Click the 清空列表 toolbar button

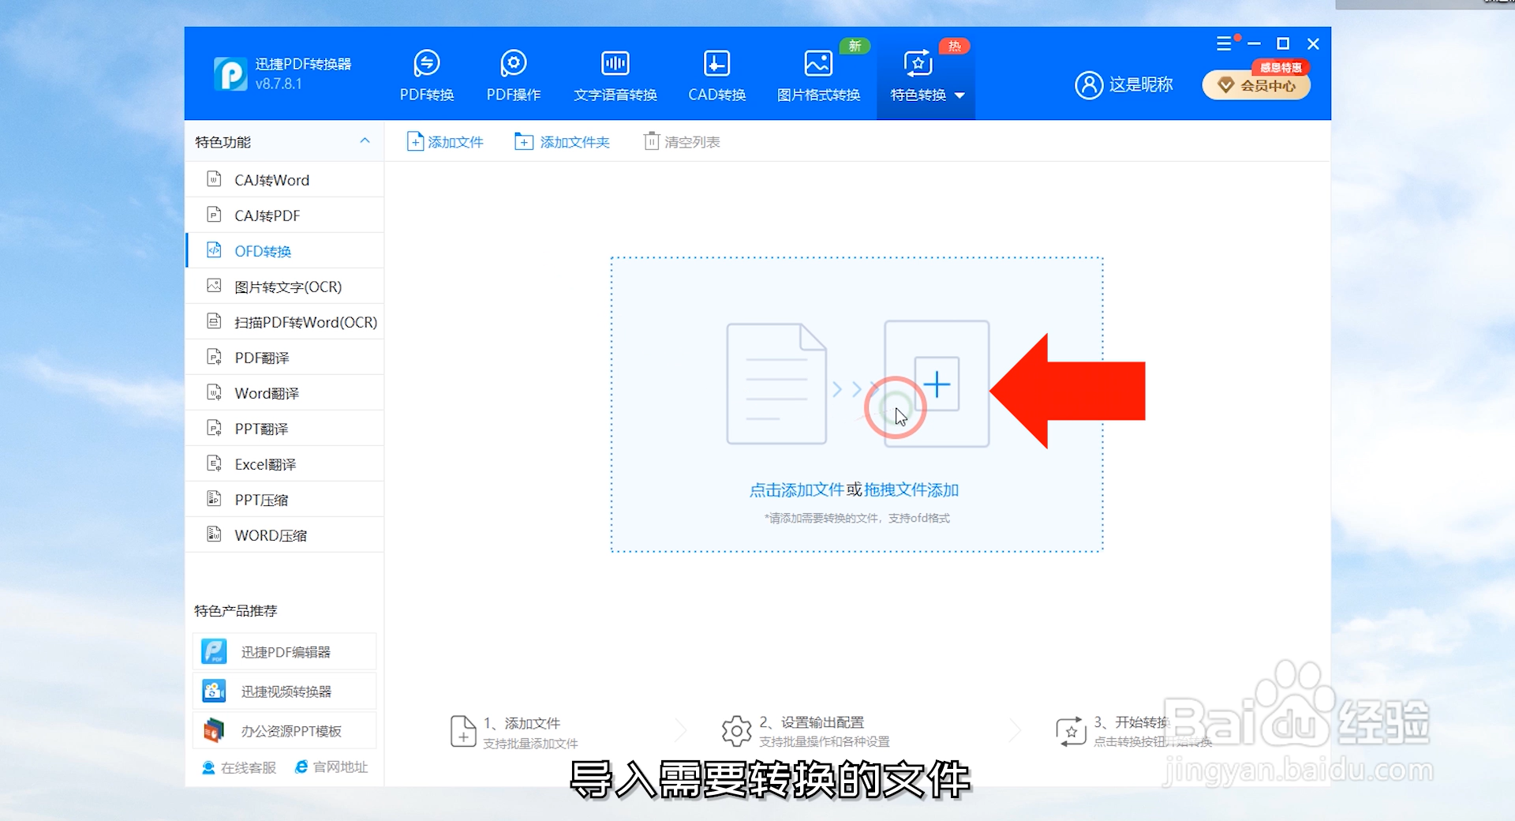(x=683, y=141)
